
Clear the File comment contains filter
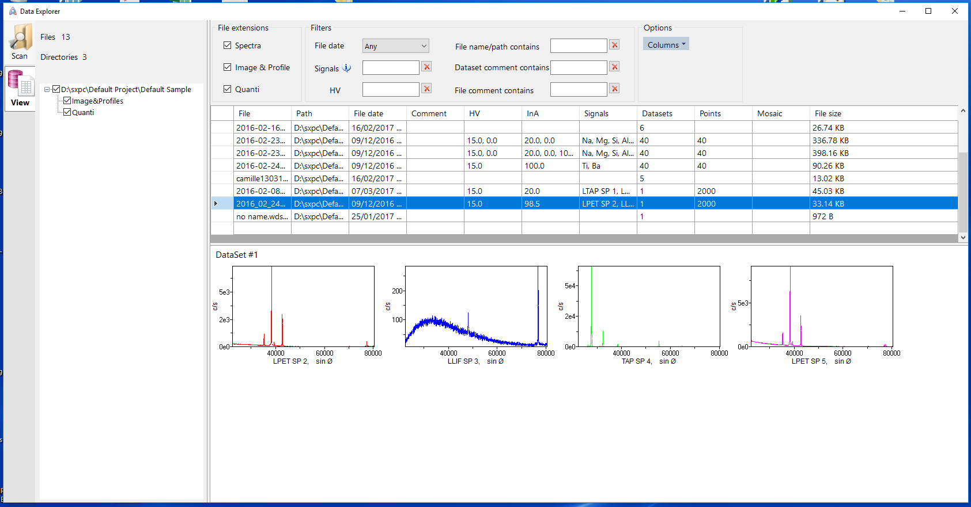tap(614, 89)
